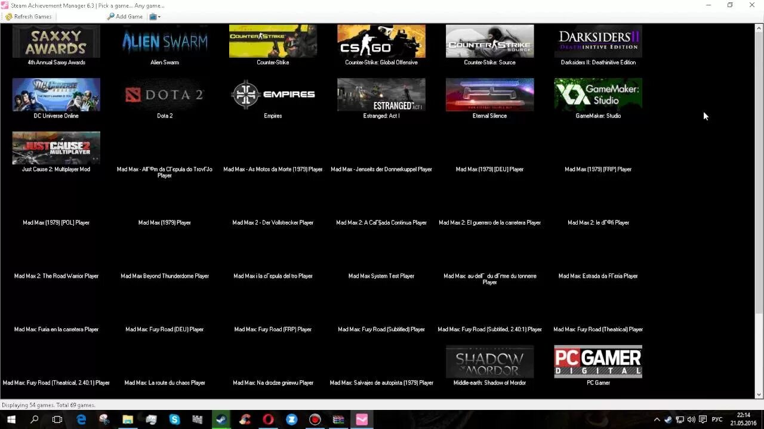Viewport: 764px width, 429px height.
Task: Open File Explorer from the taskbar
Action: point(128,419)
